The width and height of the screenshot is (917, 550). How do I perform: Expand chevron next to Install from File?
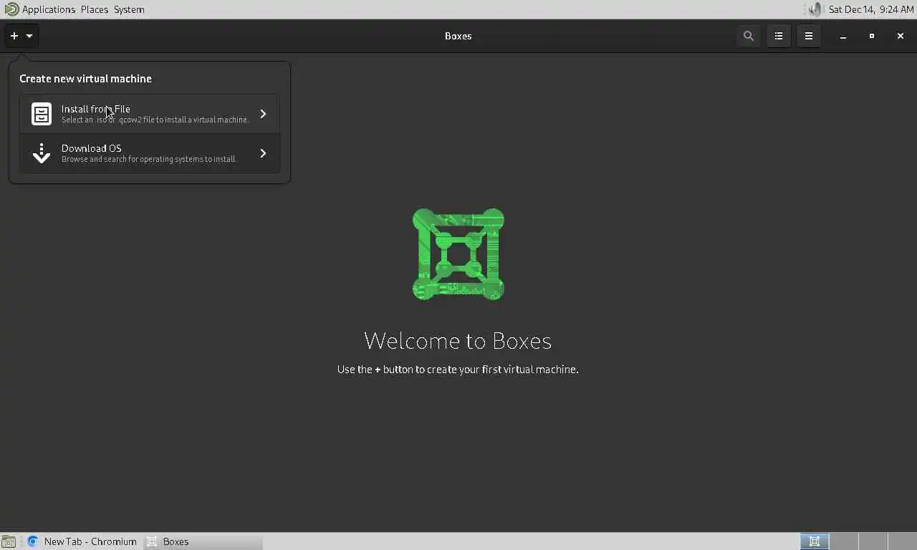263,114
